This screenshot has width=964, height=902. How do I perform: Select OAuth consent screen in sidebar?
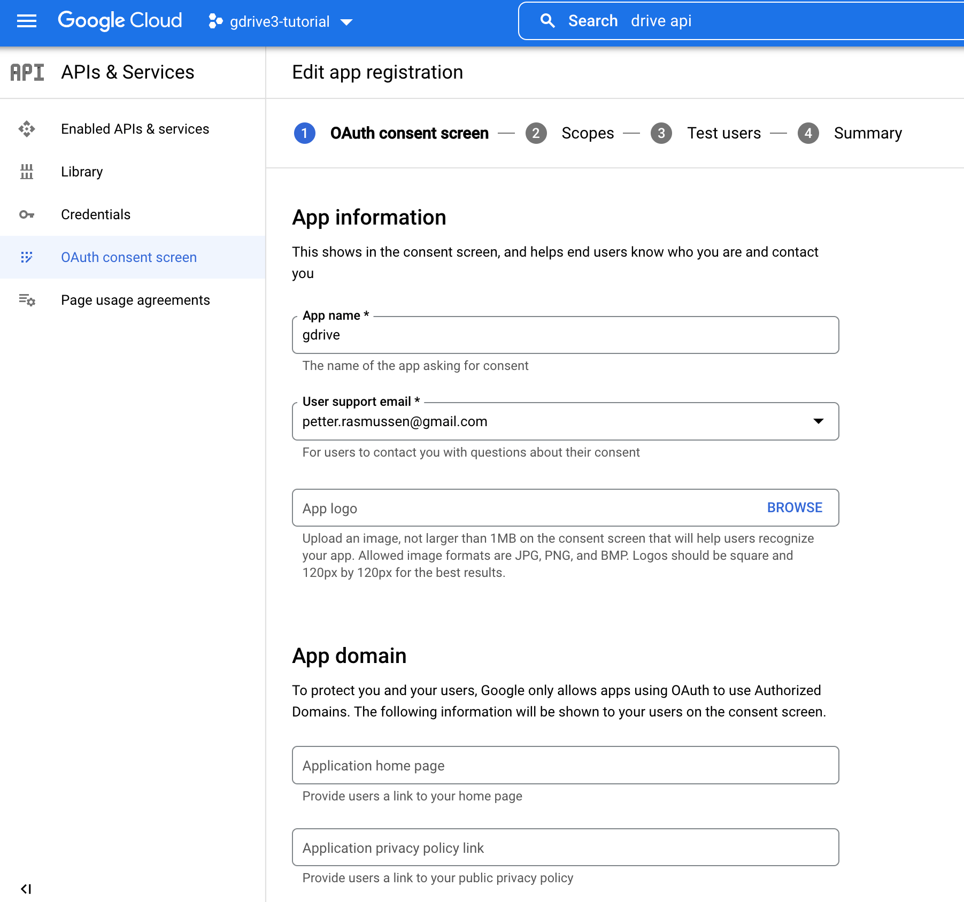click(x=129, y=257)
